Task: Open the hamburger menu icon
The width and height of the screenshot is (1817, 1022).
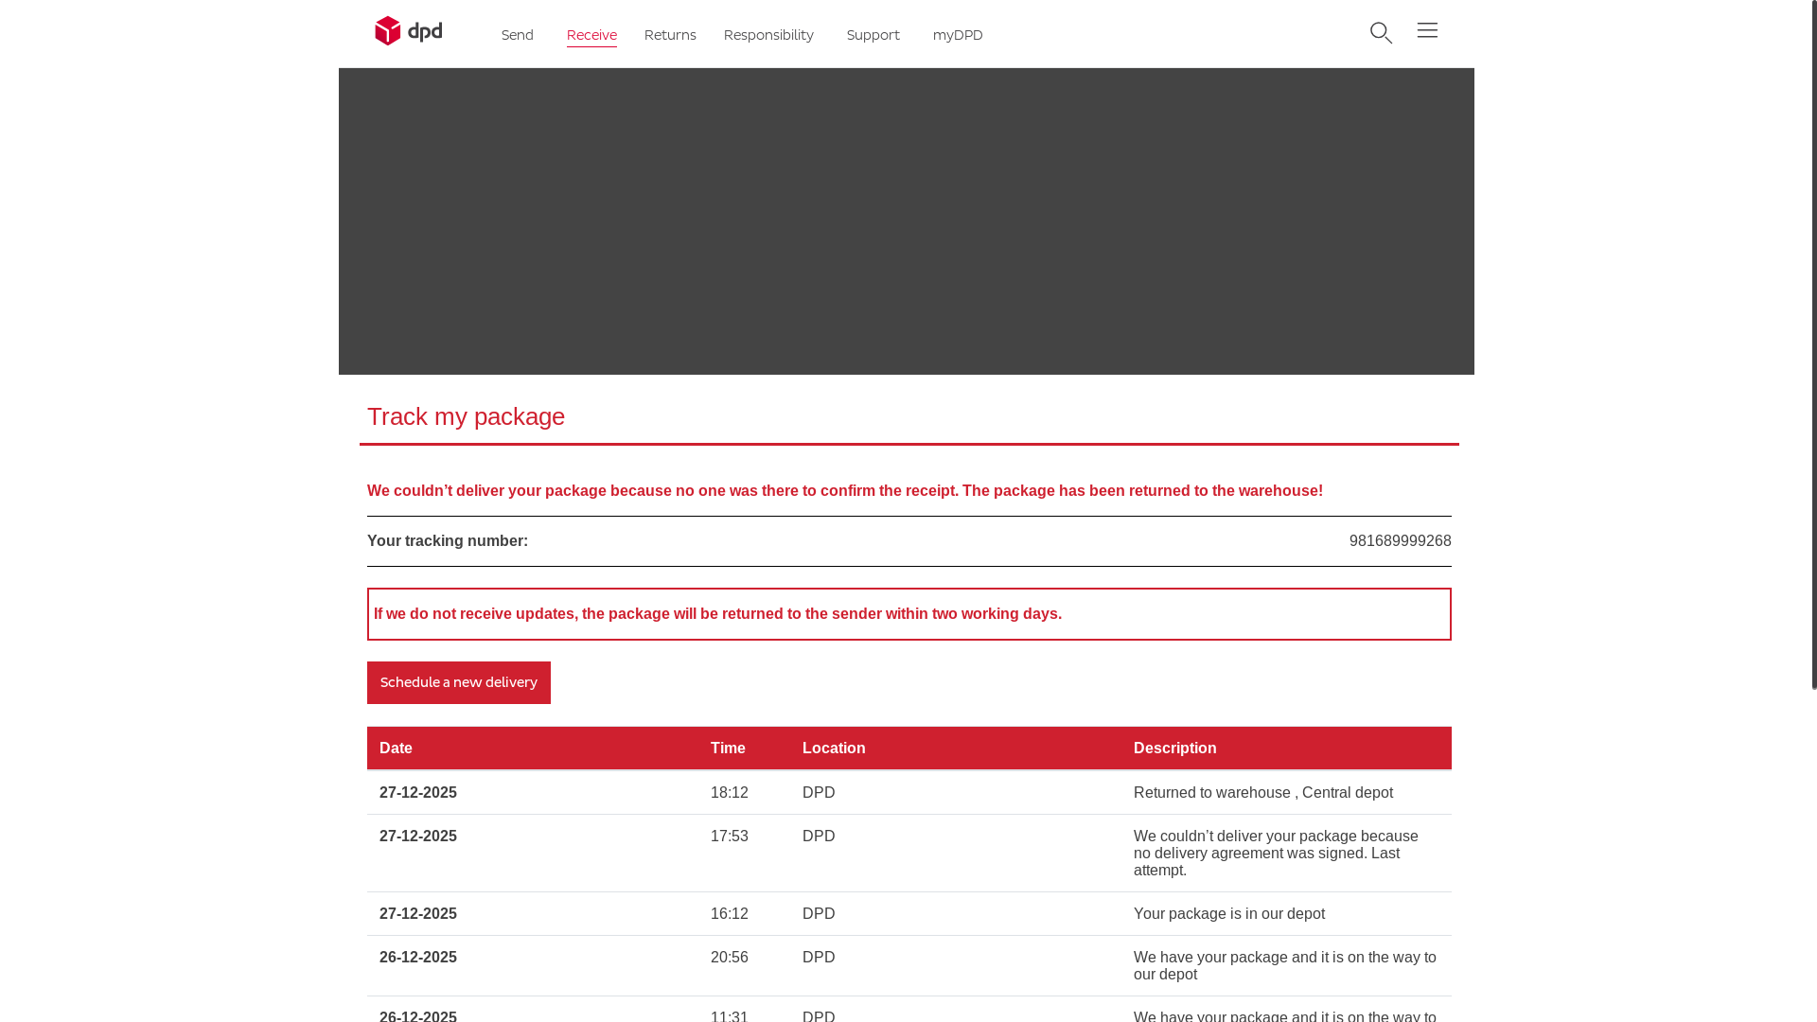Action: (1427, 30)
